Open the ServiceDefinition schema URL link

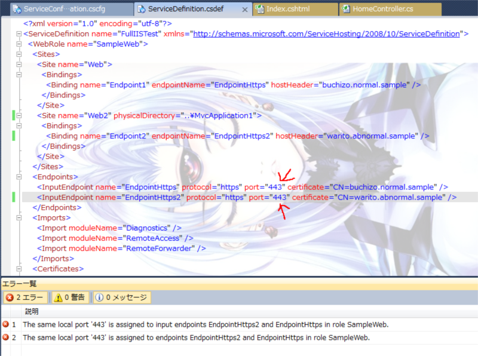pos(326,34)
